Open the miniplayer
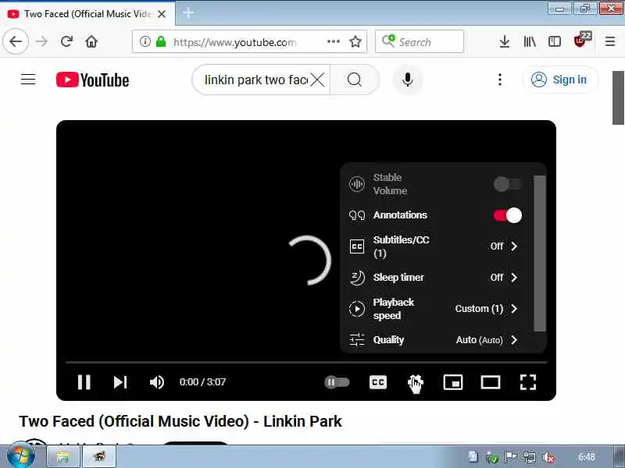Viewport: 625px width, 468px height. 453,382
